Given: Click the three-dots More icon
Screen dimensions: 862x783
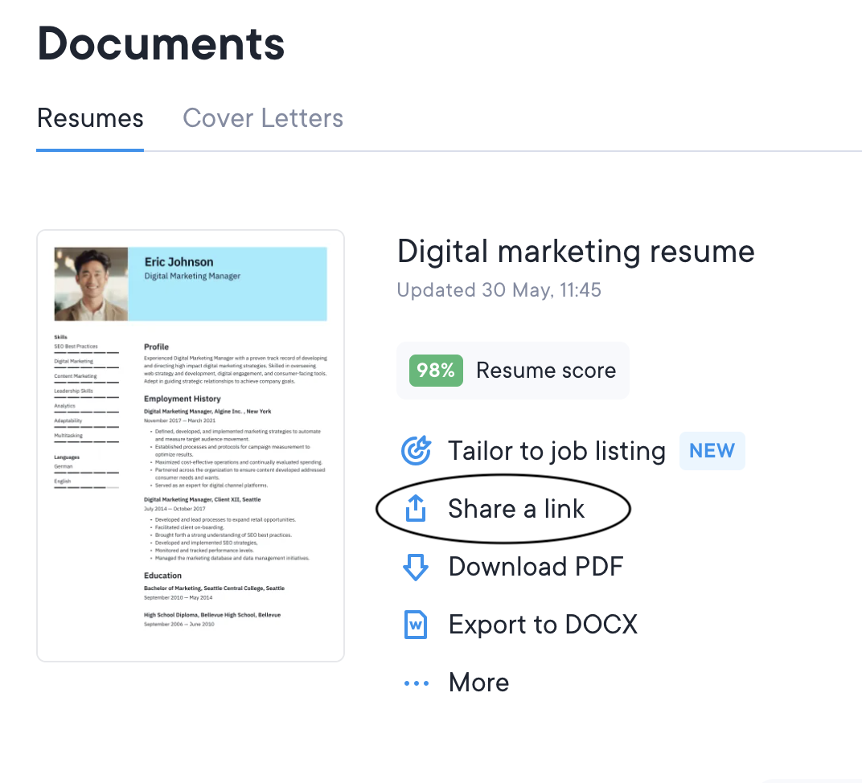Looking at the screenshot, I should [x=416, y=683].
